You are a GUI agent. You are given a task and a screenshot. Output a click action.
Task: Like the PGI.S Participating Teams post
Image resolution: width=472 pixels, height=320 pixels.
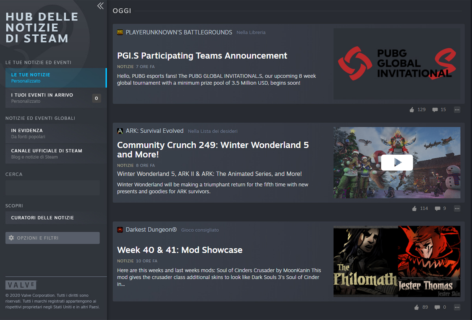coord(412,110)
